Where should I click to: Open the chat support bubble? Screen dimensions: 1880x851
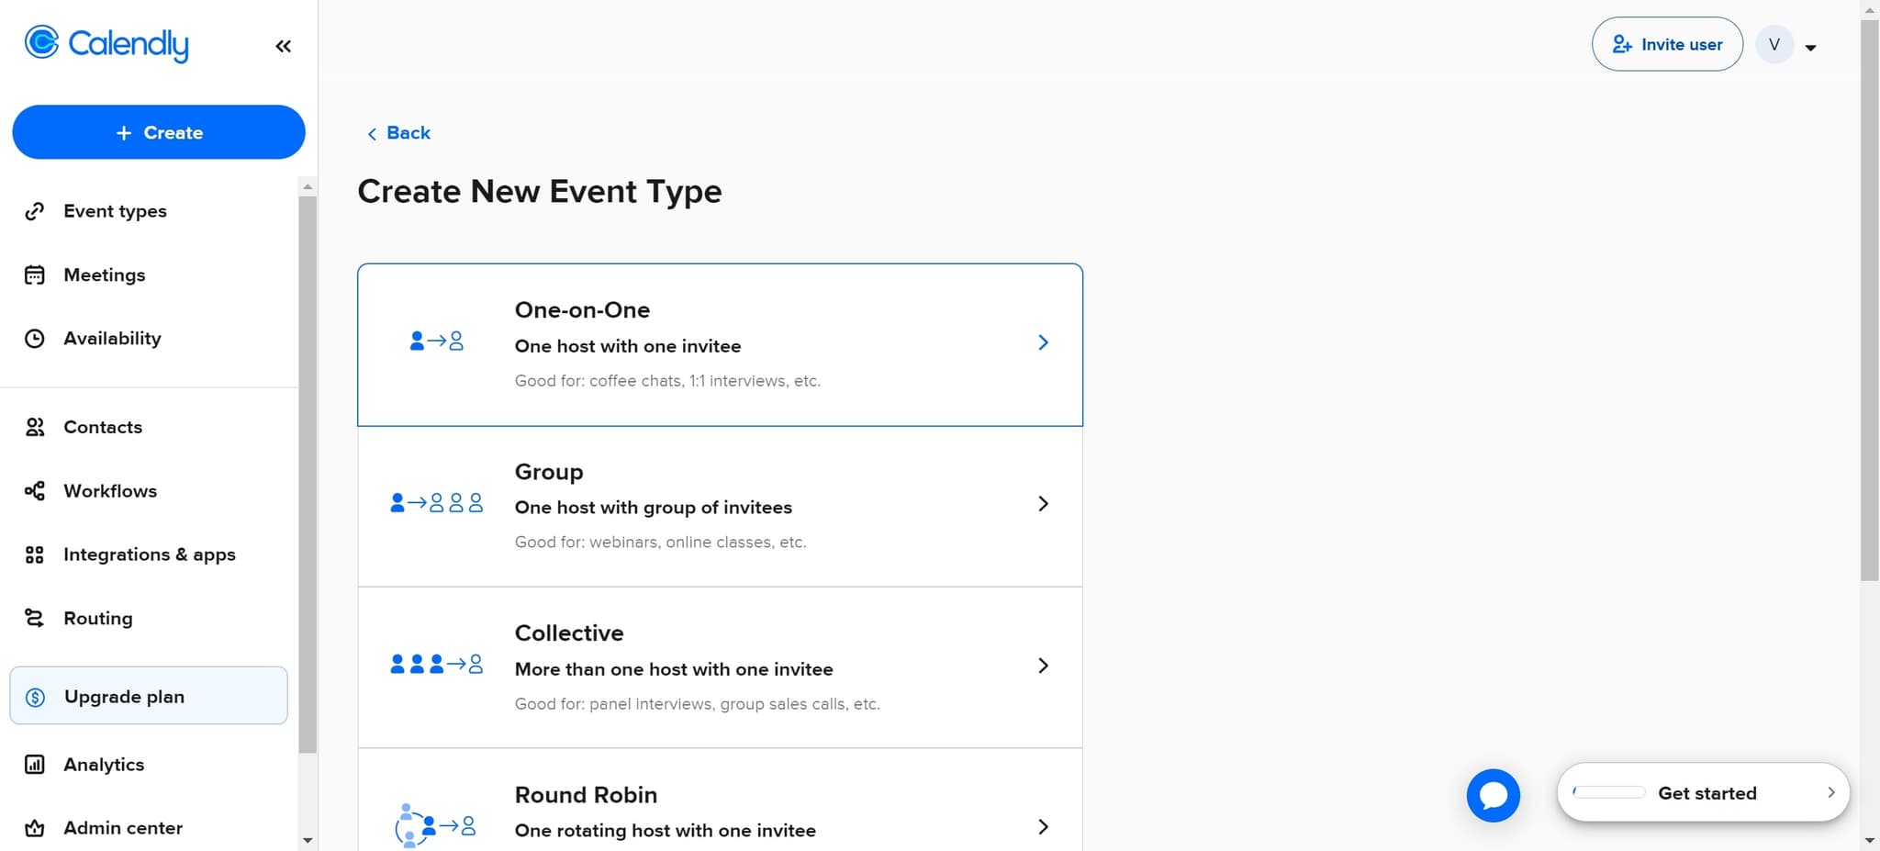1493,795
